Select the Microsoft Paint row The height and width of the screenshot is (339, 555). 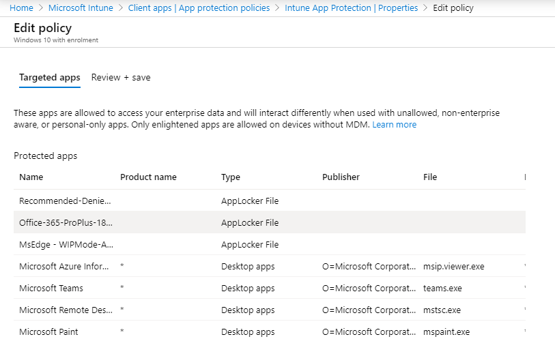(48, 332)
